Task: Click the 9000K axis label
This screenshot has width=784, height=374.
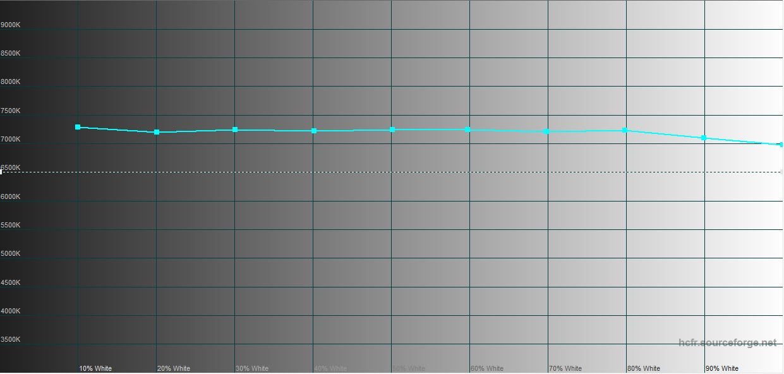Action: tap(11, 25)
